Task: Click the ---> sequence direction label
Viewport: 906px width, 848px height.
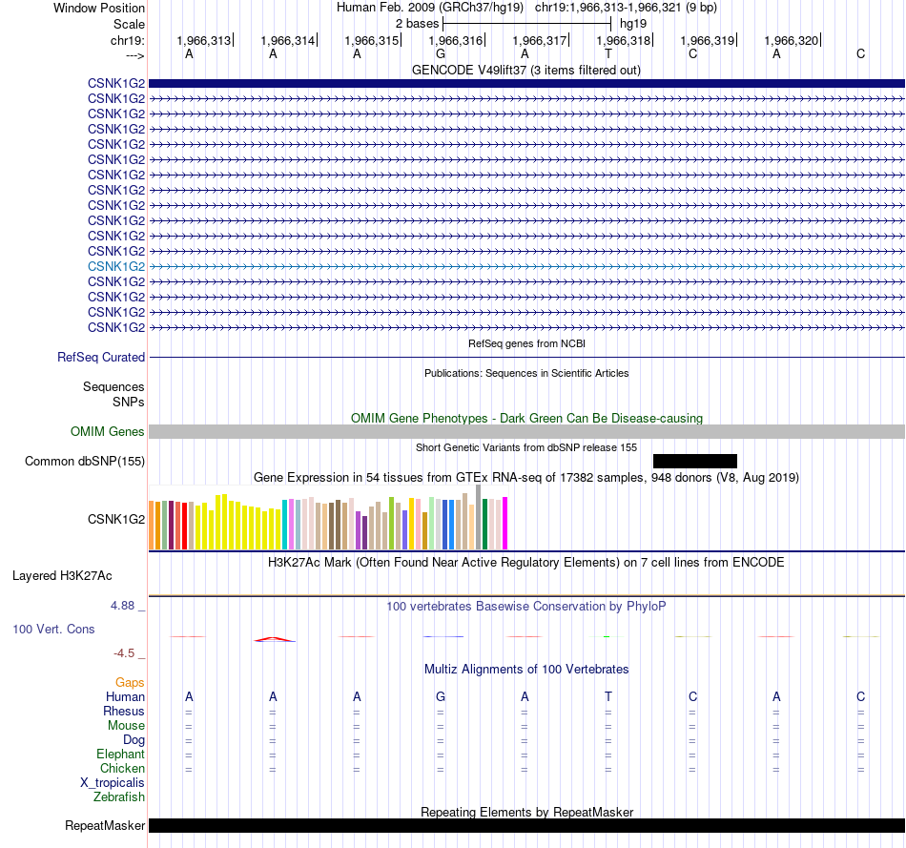Action: pyautogui.click(x=134, y=55)
